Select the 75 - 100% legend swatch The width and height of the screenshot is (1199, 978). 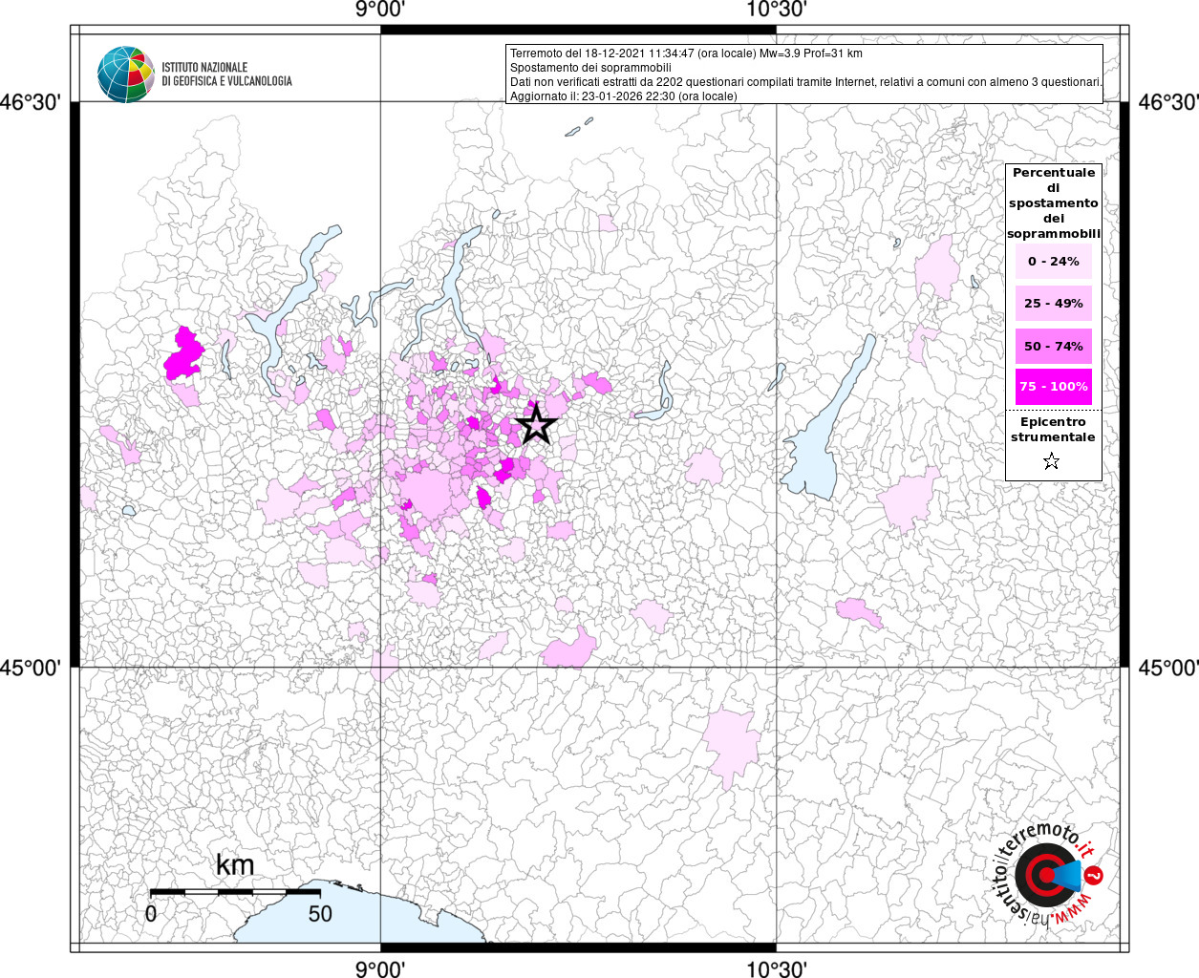click(x=1053, y=386)
